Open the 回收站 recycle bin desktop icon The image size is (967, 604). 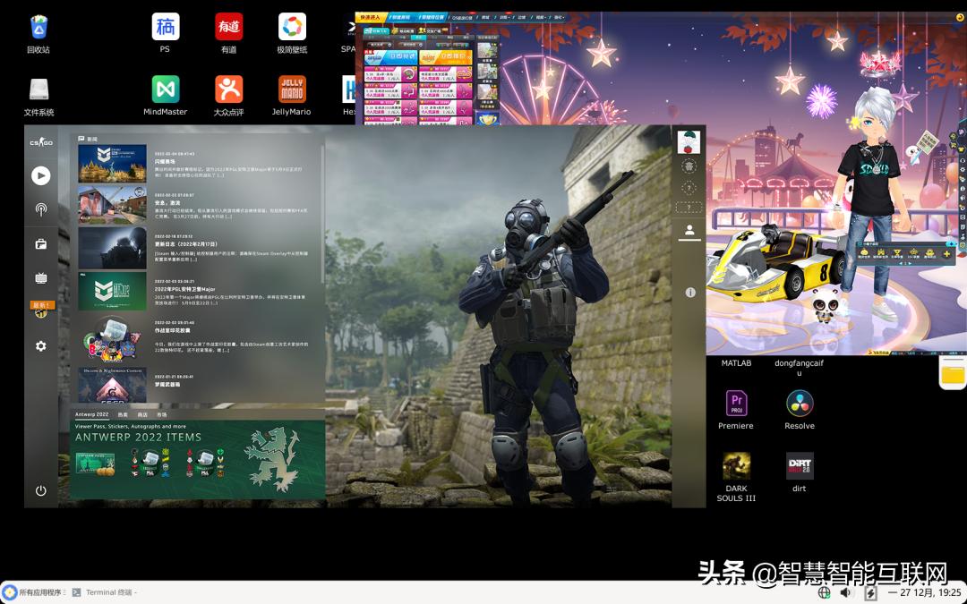39,33
